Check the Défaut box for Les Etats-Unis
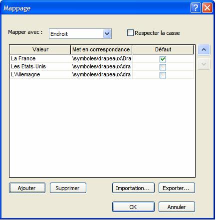The width and height of the screenshot is (216, 220). [163, 67]
